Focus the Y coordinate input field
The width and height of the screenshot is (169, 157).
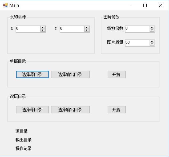coord(72,29)
